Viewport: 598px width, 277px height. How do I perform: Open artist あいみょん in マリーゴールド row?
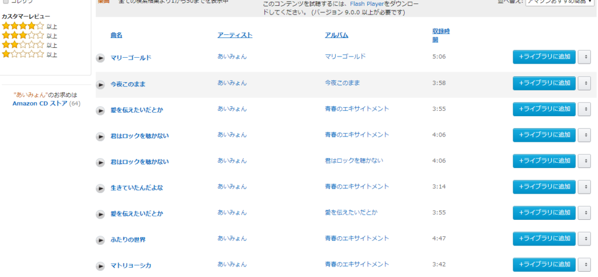232,57
